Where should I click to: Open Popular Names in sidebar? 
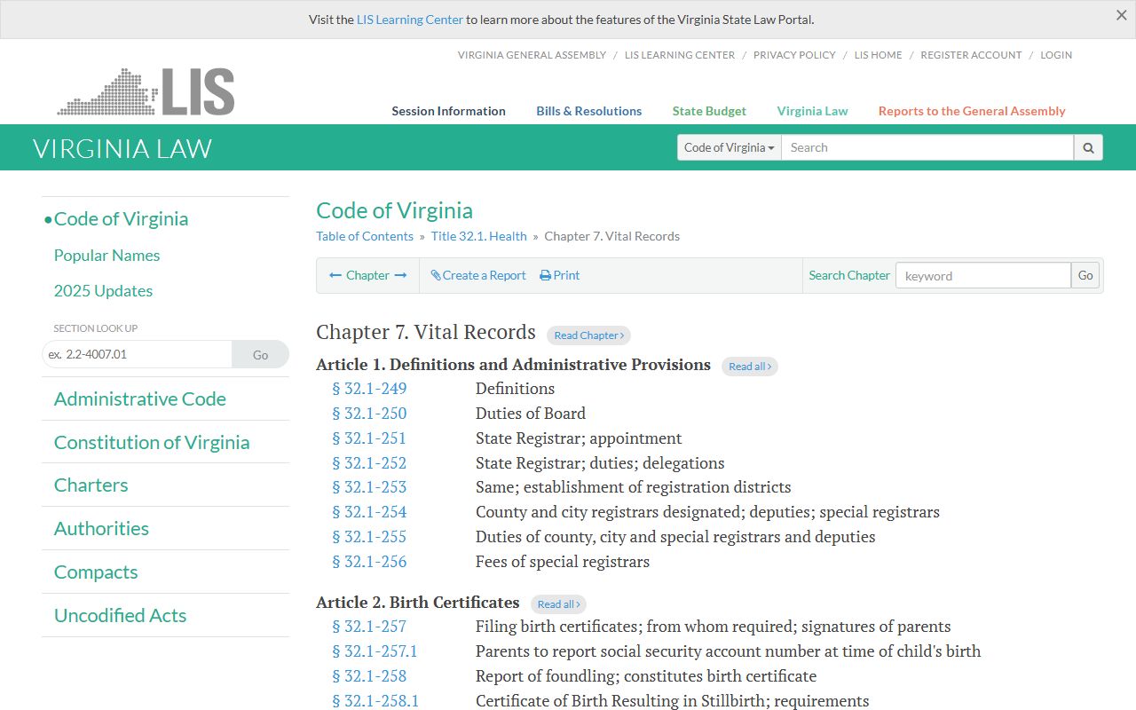(106, 256)
